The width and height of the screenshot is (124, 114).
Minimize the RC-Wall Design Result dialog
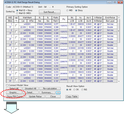click(109, 2)
